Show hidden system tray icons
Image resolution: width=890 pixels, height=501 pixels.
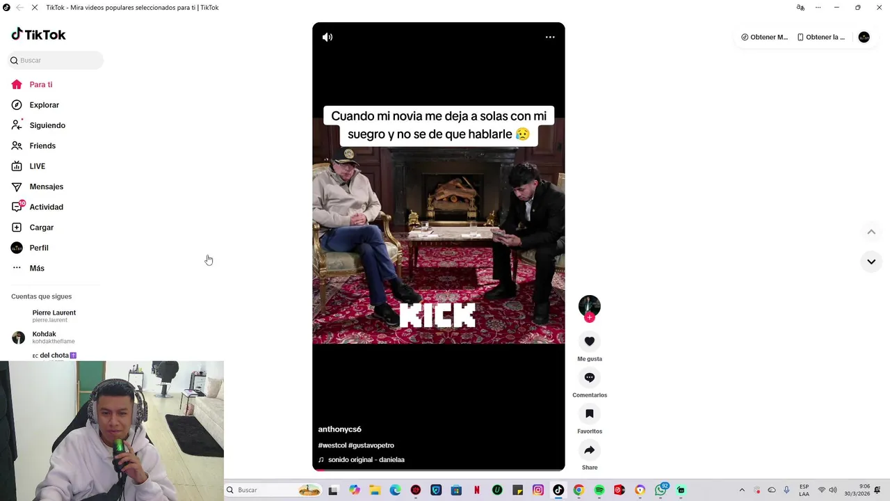point(742,491)
